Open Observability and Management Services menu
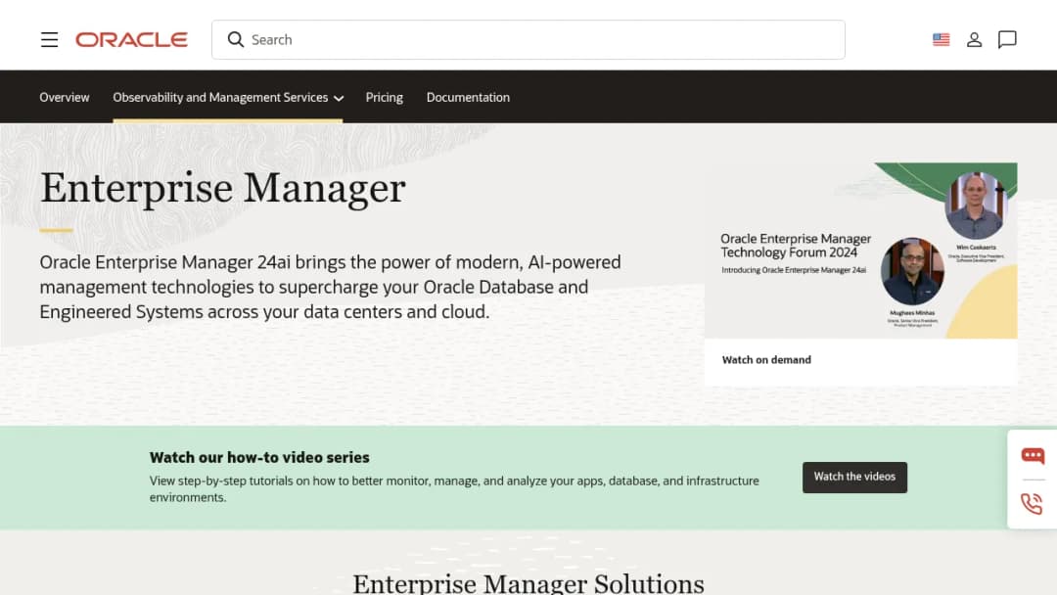 click(x=228, y=97)
